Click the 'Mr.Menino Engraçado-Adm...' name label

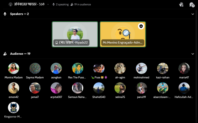[123, 43]
